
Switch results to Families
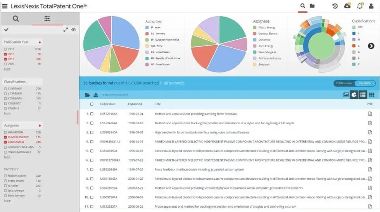365,83
